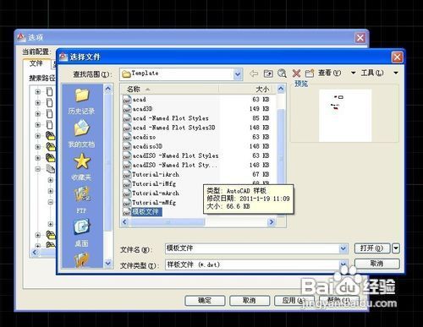Open the 工具(L) tools menu

pyautogui.click(x=372, y=73)
